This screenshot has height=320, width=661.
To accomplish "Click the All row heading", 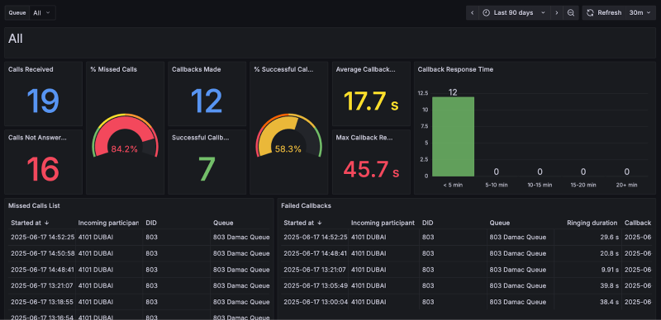I will point(16,39).
